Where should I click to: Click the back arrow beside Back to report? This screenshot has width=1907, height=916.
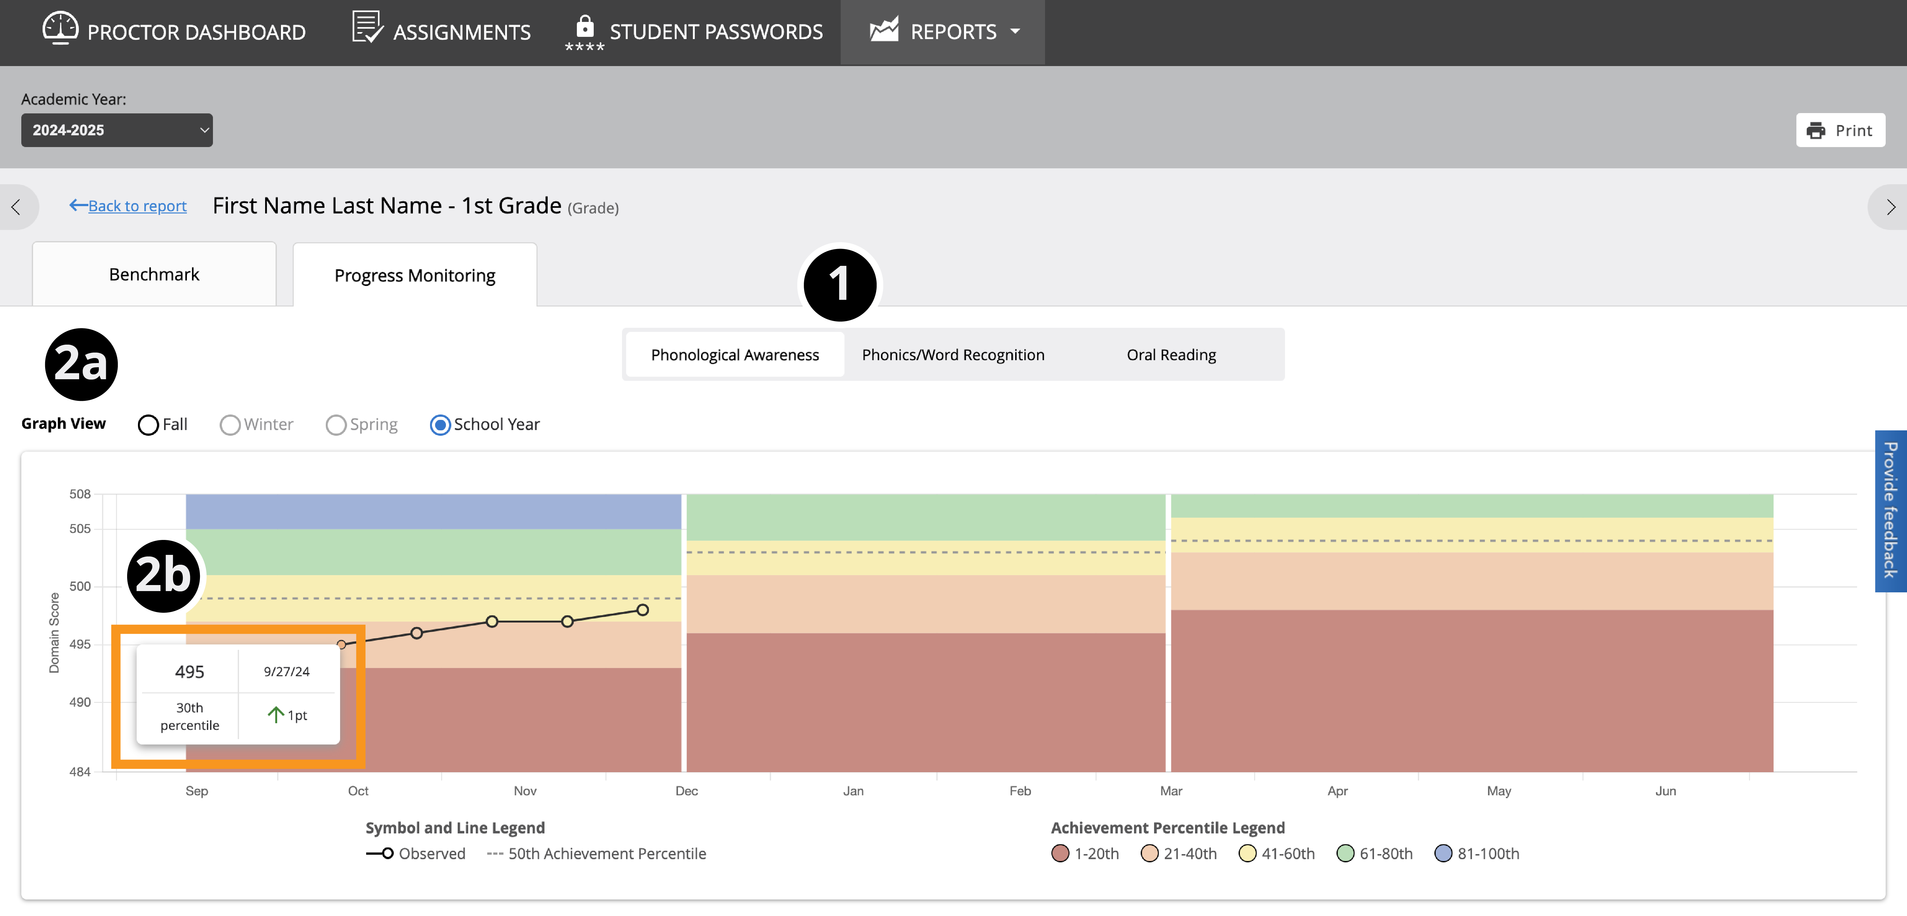pyautogui.click(x=78, y=205)
